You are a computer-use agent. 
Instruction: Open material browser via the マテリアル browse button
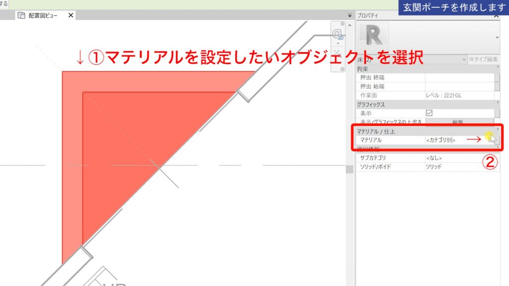tap(491, 140)
